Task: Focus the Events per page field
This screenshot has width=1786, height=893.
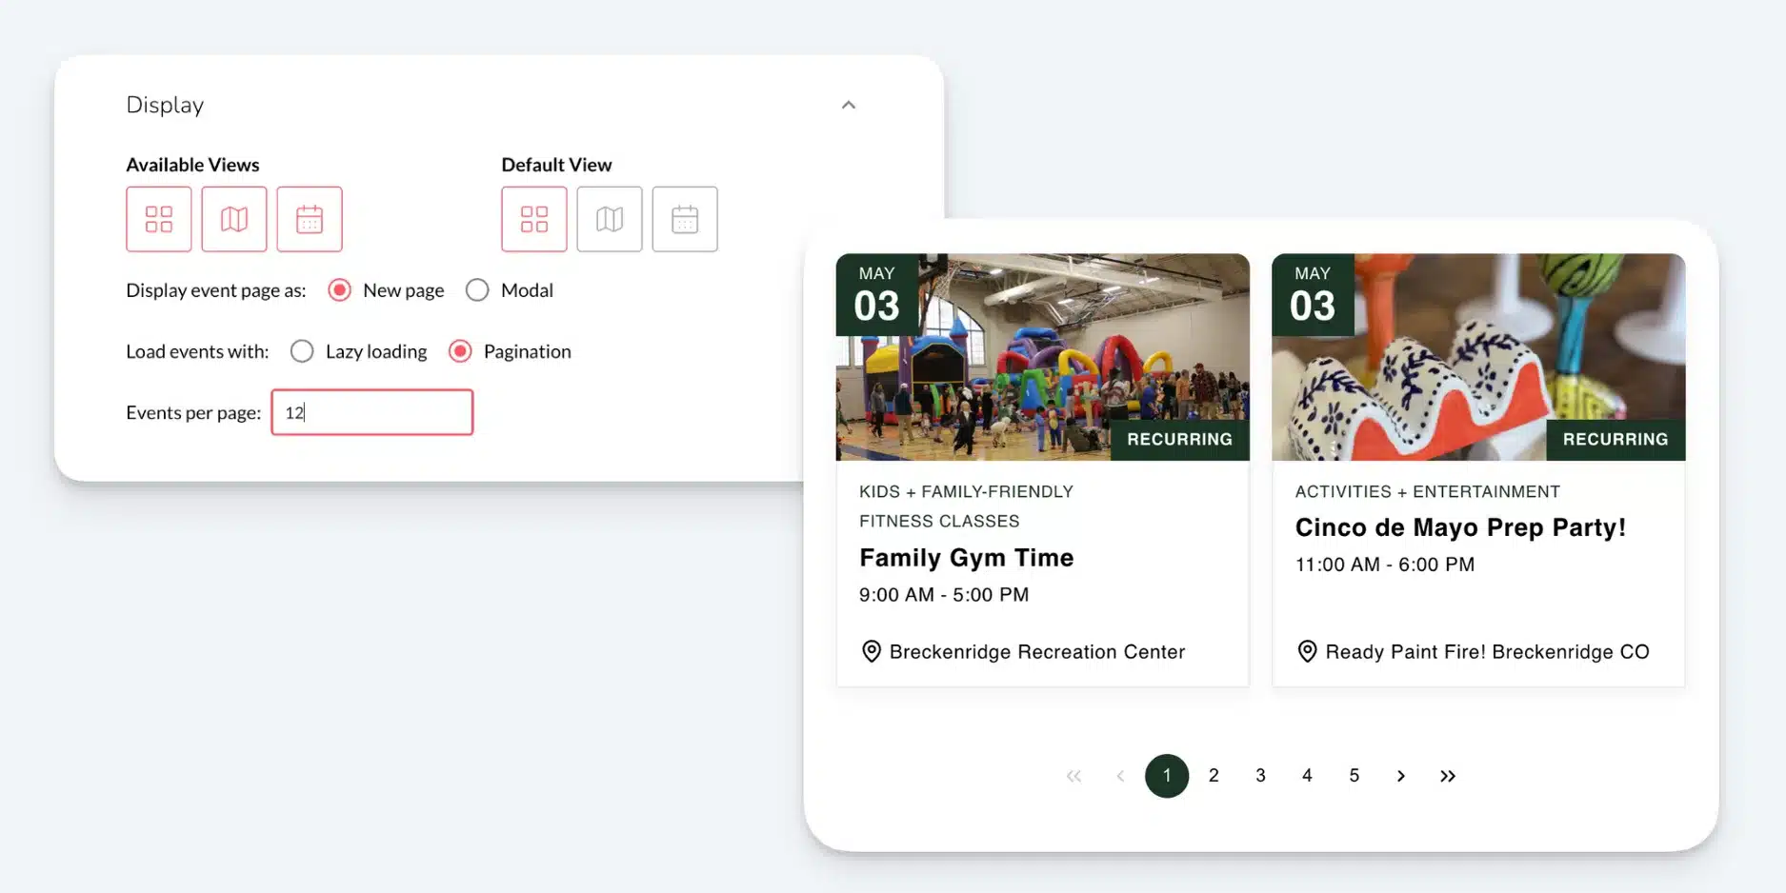Action: pyautogui.click(x=372, y=412)
